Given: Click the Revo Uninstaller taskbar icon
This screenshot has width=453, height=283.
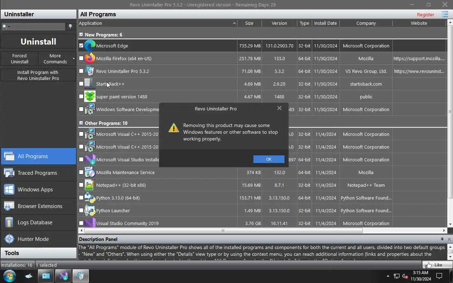Looking at the screenshot, I should (81, 276).
